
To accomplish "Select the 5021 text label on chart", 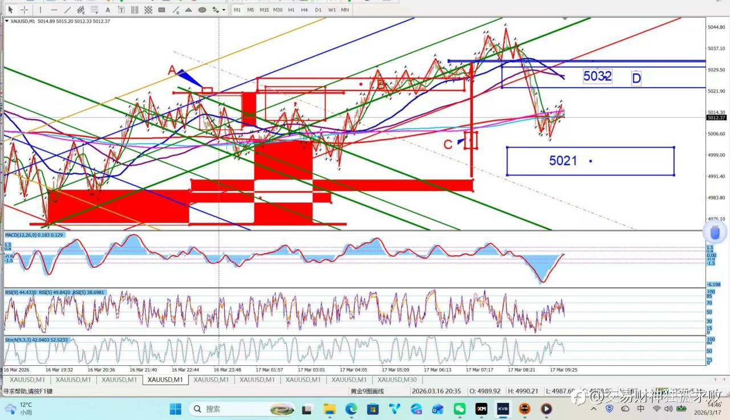I will point(563,161).
